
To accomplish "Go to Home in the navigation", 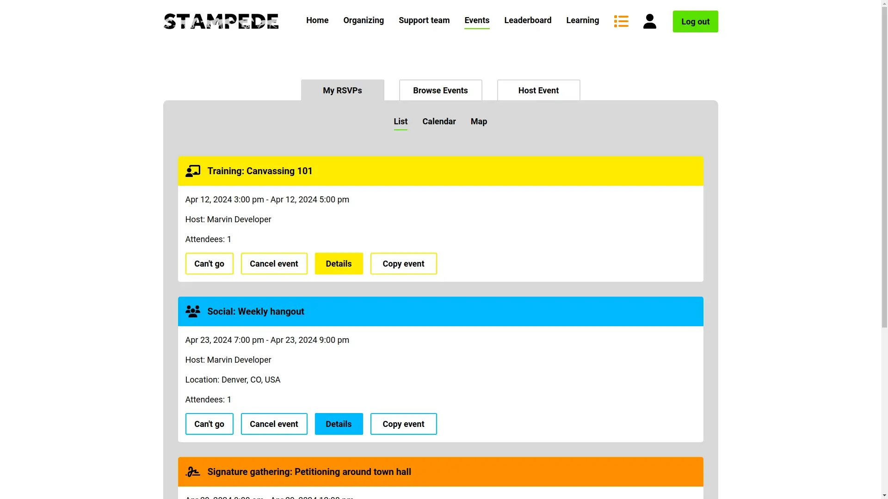I will tap(317, 20).
